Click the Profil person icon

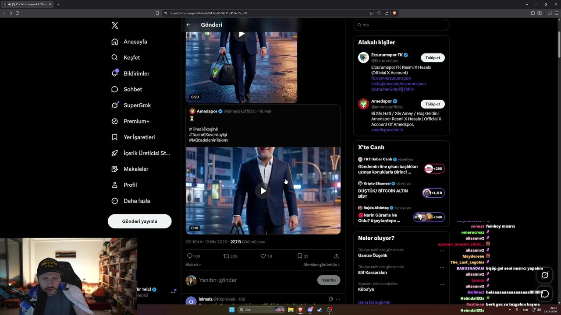(115, 185)
